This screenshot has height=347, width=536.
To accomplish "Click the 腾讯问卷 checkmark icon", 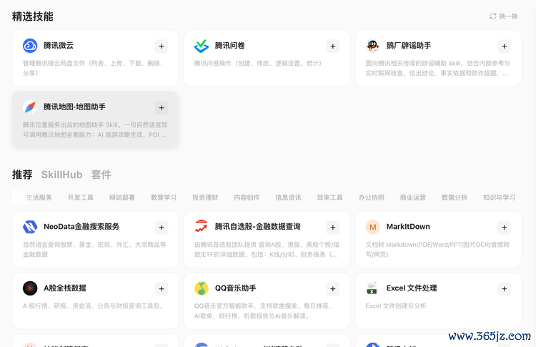I will 202,46.
